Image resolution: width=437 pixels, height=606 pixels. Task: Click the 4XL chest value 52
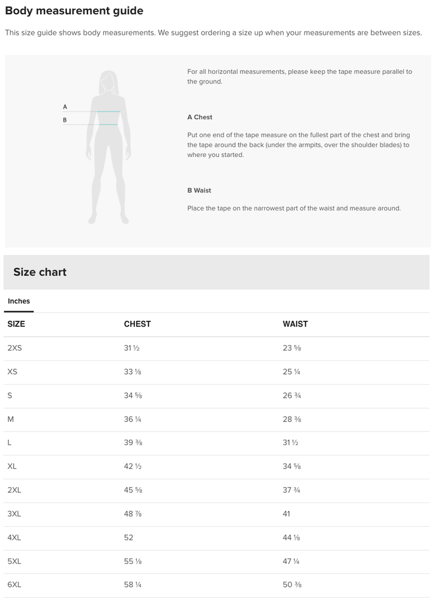coord(128,537)
